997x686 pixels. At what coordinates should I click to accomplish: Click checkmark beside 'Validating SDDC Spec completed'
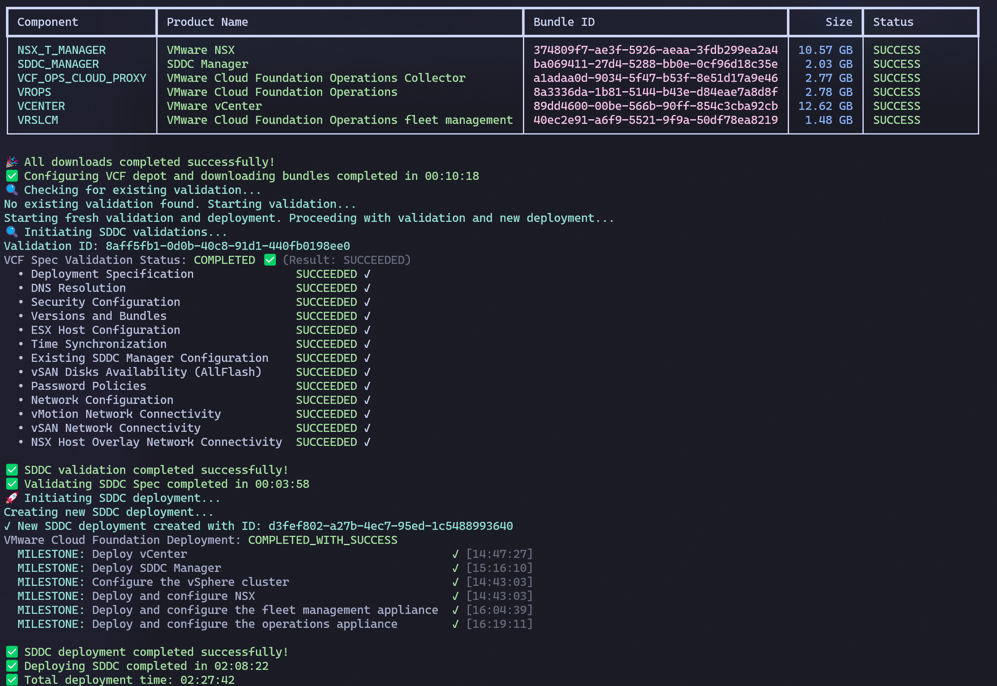(x=11, y=484)
